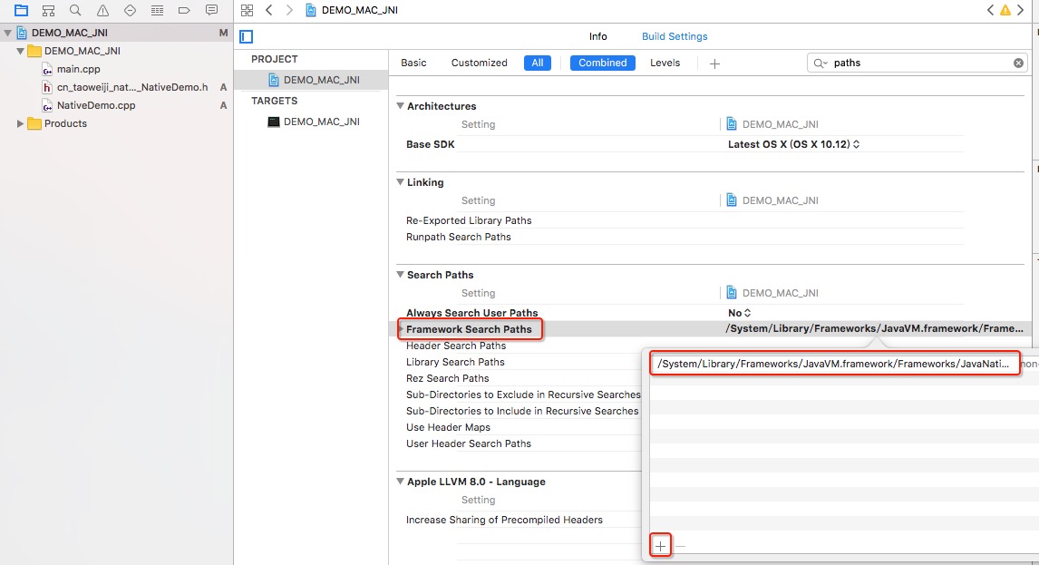Image resolution: width=1039 pixels, height=565 pixels.
Task: Open the Report navigator speech bubble icon
Action: tap(211, 10)
